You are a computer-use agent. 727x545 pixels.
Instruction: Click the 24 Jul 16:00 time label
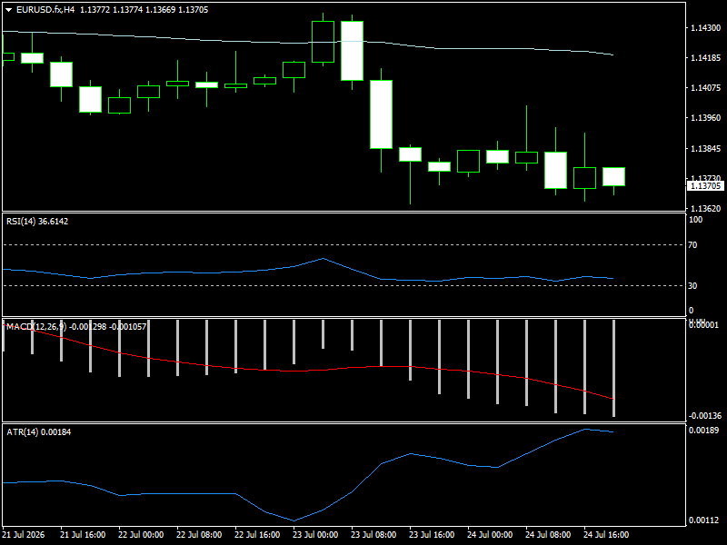[x=606, y=535]
